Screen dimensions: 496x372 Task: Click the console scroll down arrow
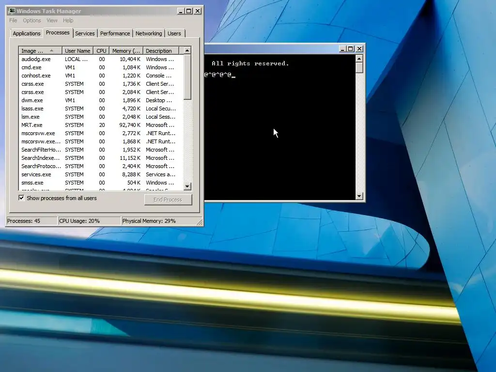point(359,196)
